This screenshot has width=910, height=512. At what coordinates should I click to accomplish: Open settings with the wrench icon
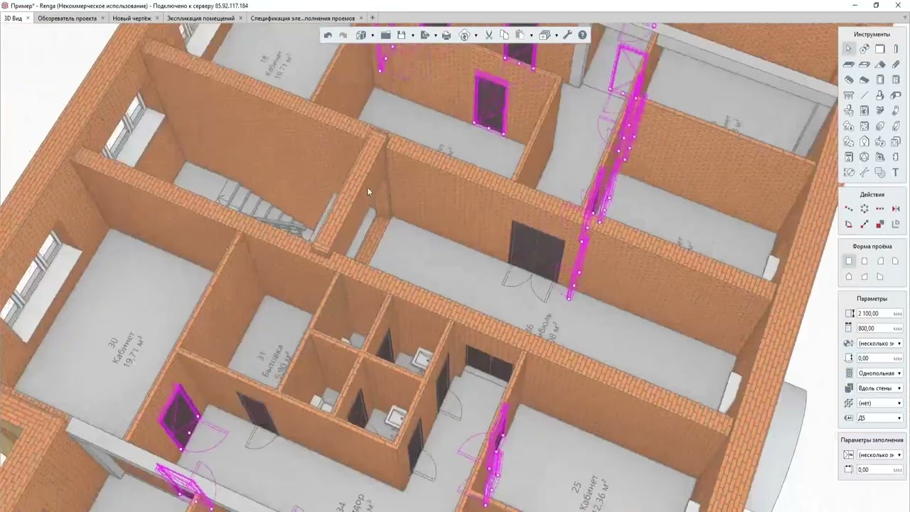coord(567,35)
